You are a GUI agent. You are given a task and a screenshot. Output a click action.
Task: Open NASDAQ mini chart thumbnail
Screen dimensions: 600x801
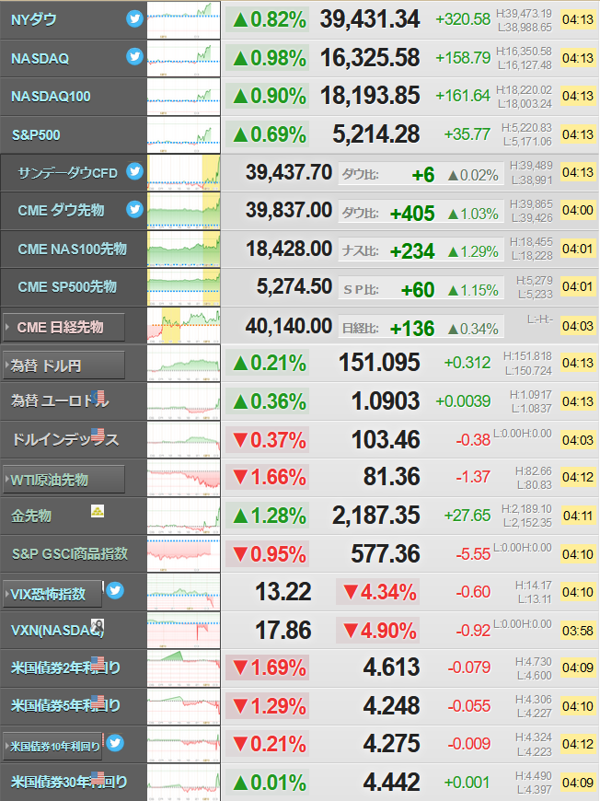pyautogui.click(x=184, y=58)
